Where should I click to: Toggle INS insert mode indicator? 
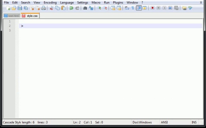[194, 122]
